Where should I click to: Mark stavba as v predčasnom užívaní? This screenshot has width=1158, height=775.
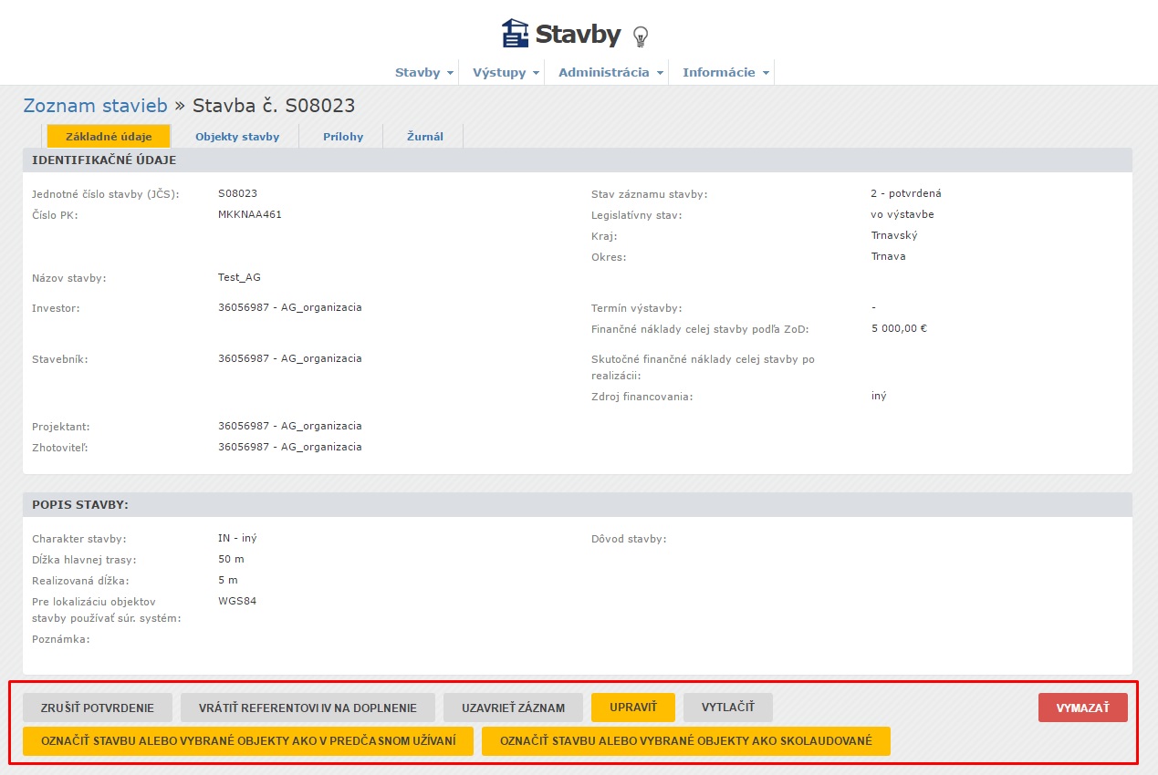pos(248,740)
